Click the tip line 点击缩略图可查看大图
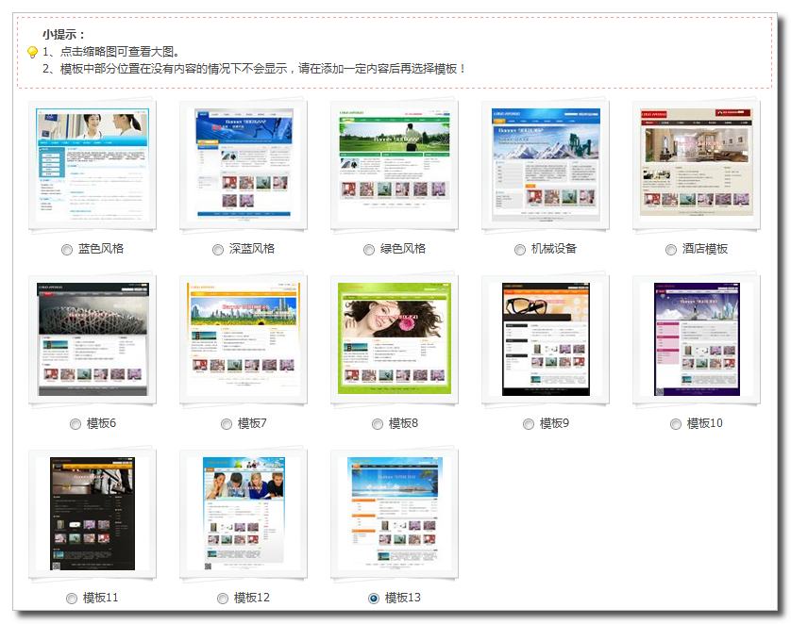 (110, 52)
